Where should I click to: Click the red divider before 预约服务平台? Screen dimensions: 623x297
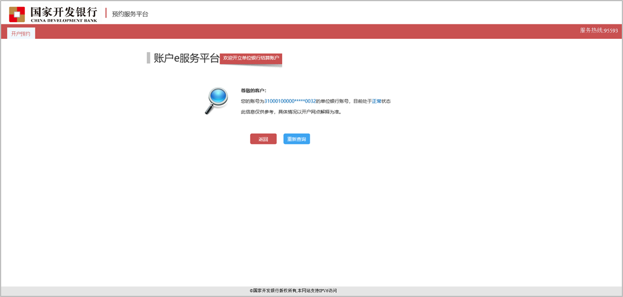106,13
